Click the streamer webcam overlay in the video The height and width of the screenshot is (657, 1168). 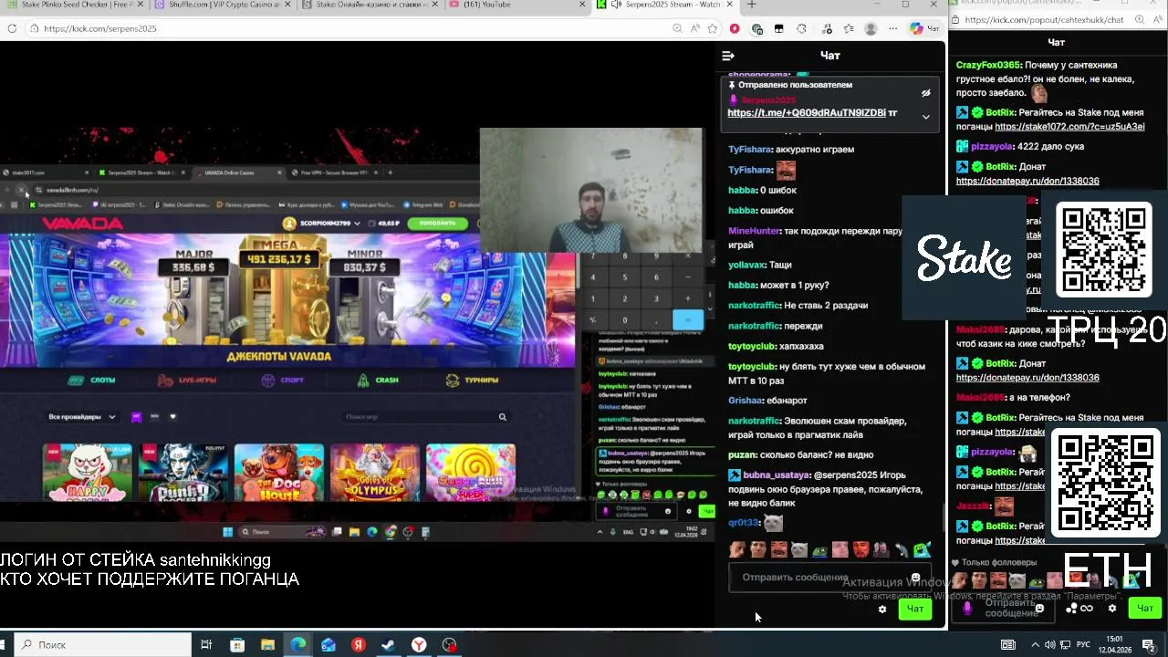click(591, 190)
